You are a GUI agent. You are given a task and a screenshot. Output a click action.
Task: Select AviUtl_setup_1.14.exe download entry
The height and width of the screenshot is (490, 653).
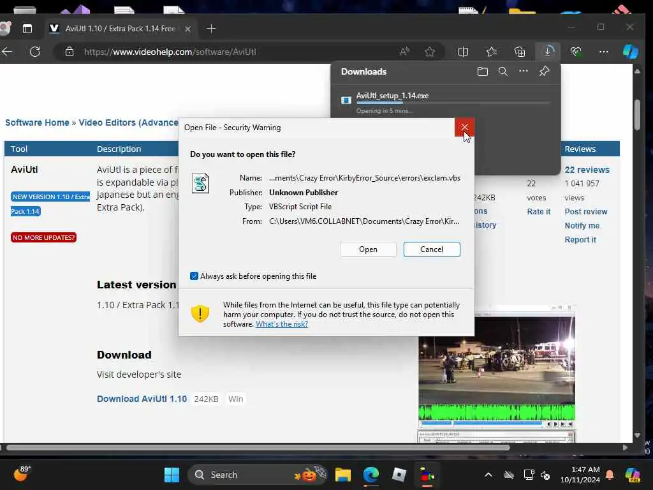coord(446,103)
